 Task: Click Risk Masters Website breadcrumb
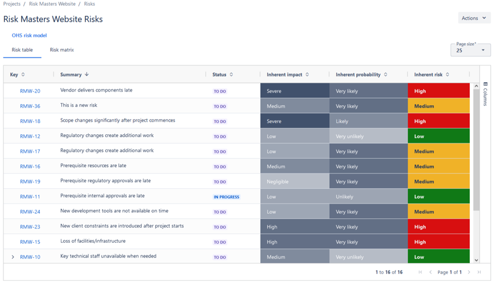[52, 4]
